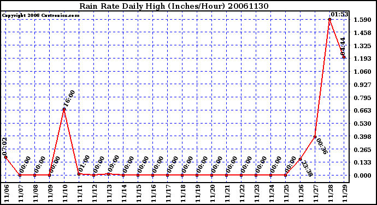Select the '11/23' date label

point(257,194)
